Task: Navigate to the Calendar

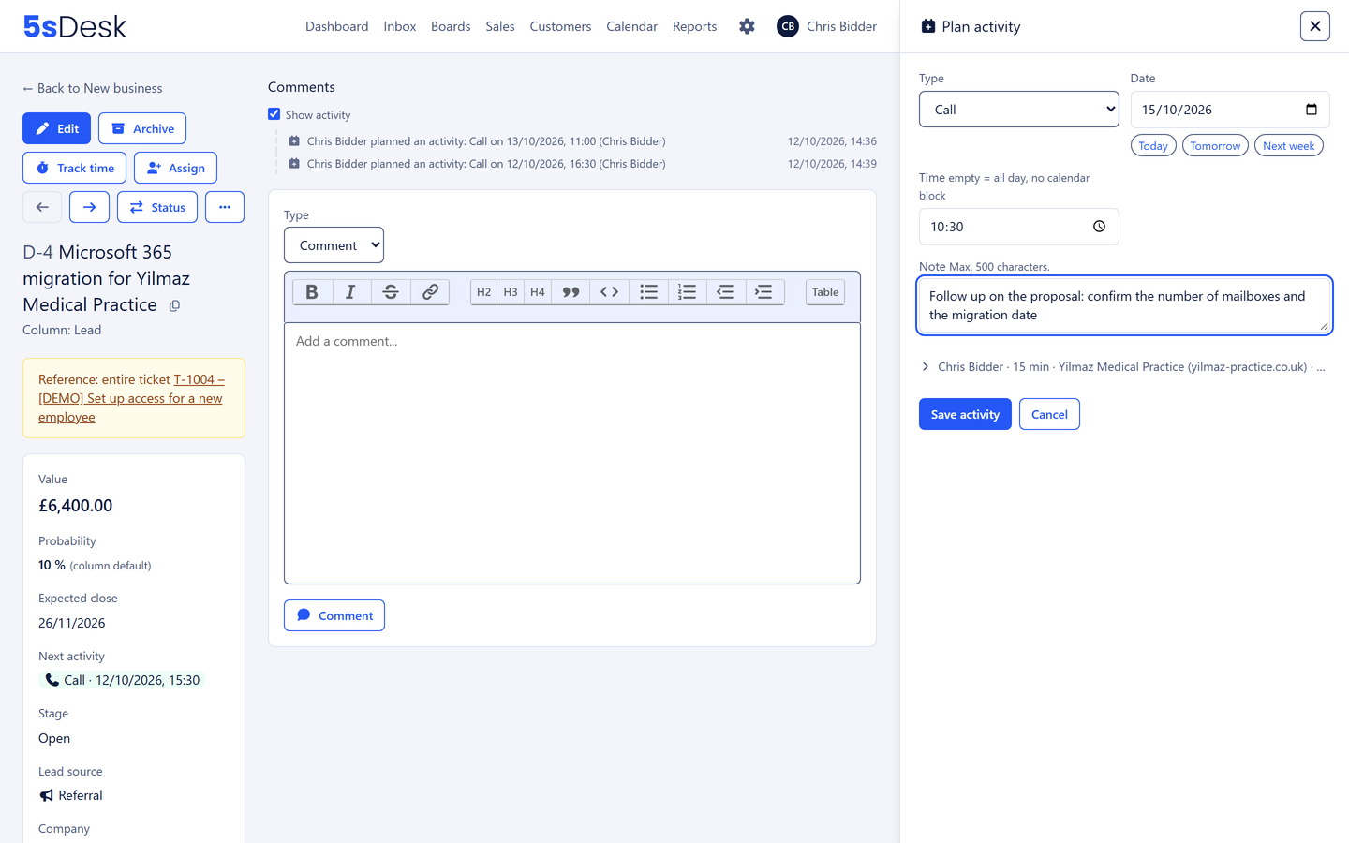Action: click(x=631, y=26)
